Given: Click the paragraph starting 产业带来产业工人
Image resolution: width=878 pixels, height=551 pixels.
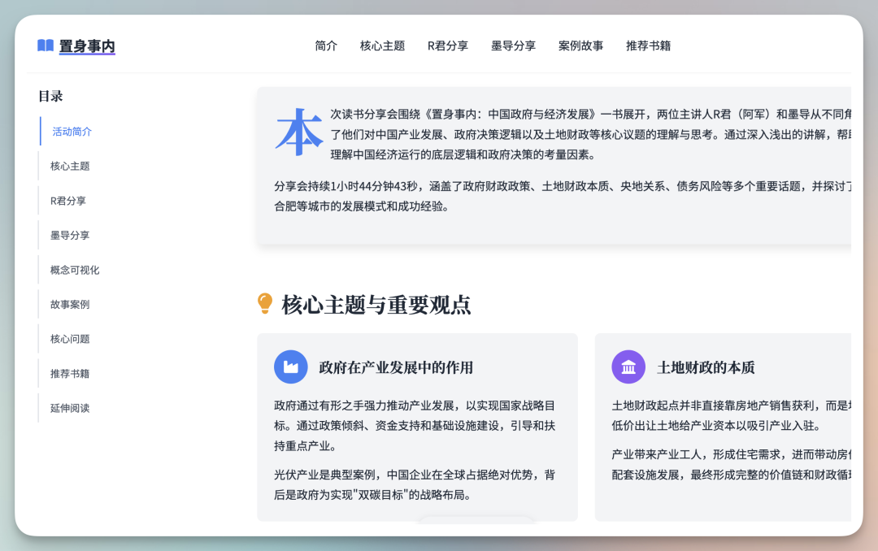Looking at the screenshot, I should (x=732, y=464).
